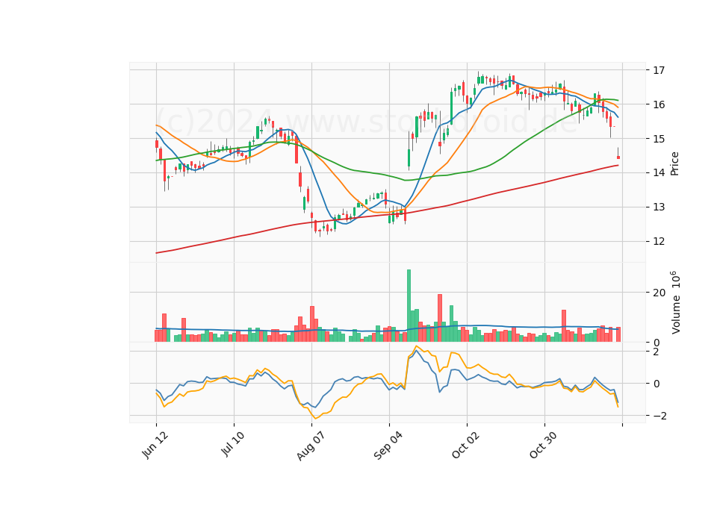The width and height of the screenshot is (717, 515).
Task: Click the tallest green volume bar in September
Action: [409, 306]
